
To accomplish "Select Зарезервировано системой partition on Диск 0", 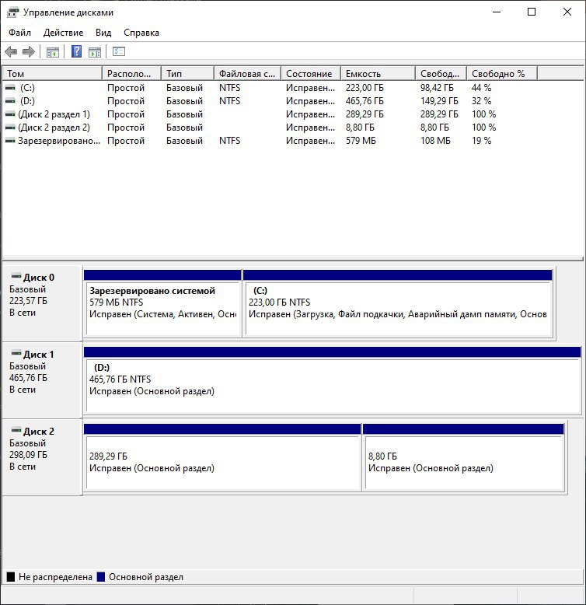I will point(162,303).
